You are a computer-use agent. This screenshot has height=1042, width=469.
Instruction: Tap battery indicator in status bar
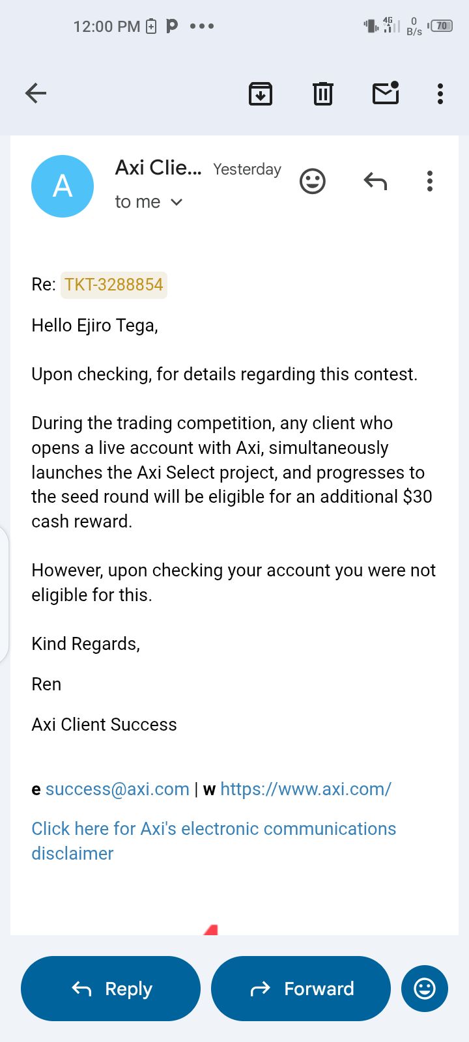442,26
